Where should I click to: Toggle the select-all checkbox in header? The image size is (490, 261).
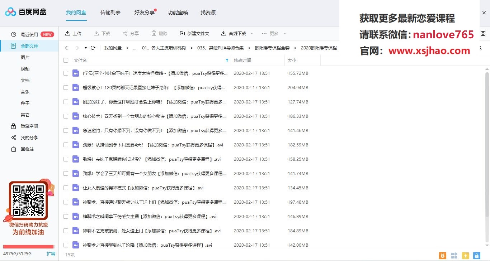click(66, 61)
